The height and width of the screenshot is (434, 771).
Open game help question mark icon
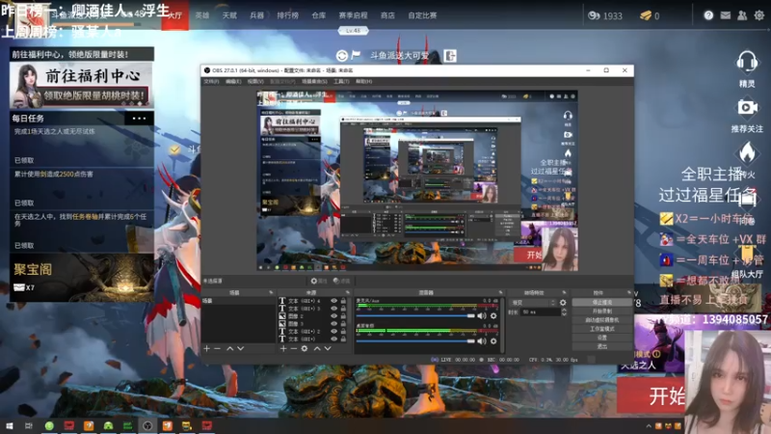tap(708, 15)
